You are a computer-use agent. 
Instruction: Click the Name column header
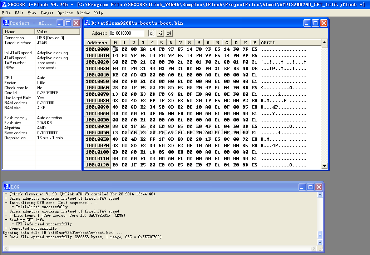(19, 31)
